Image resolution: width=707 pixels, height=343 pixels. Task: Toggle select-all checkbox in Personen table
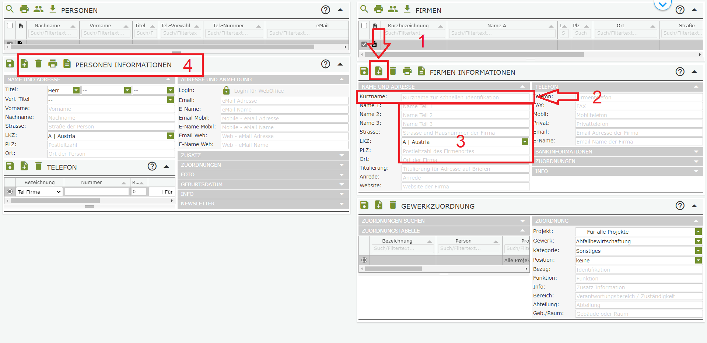[10, 25]
